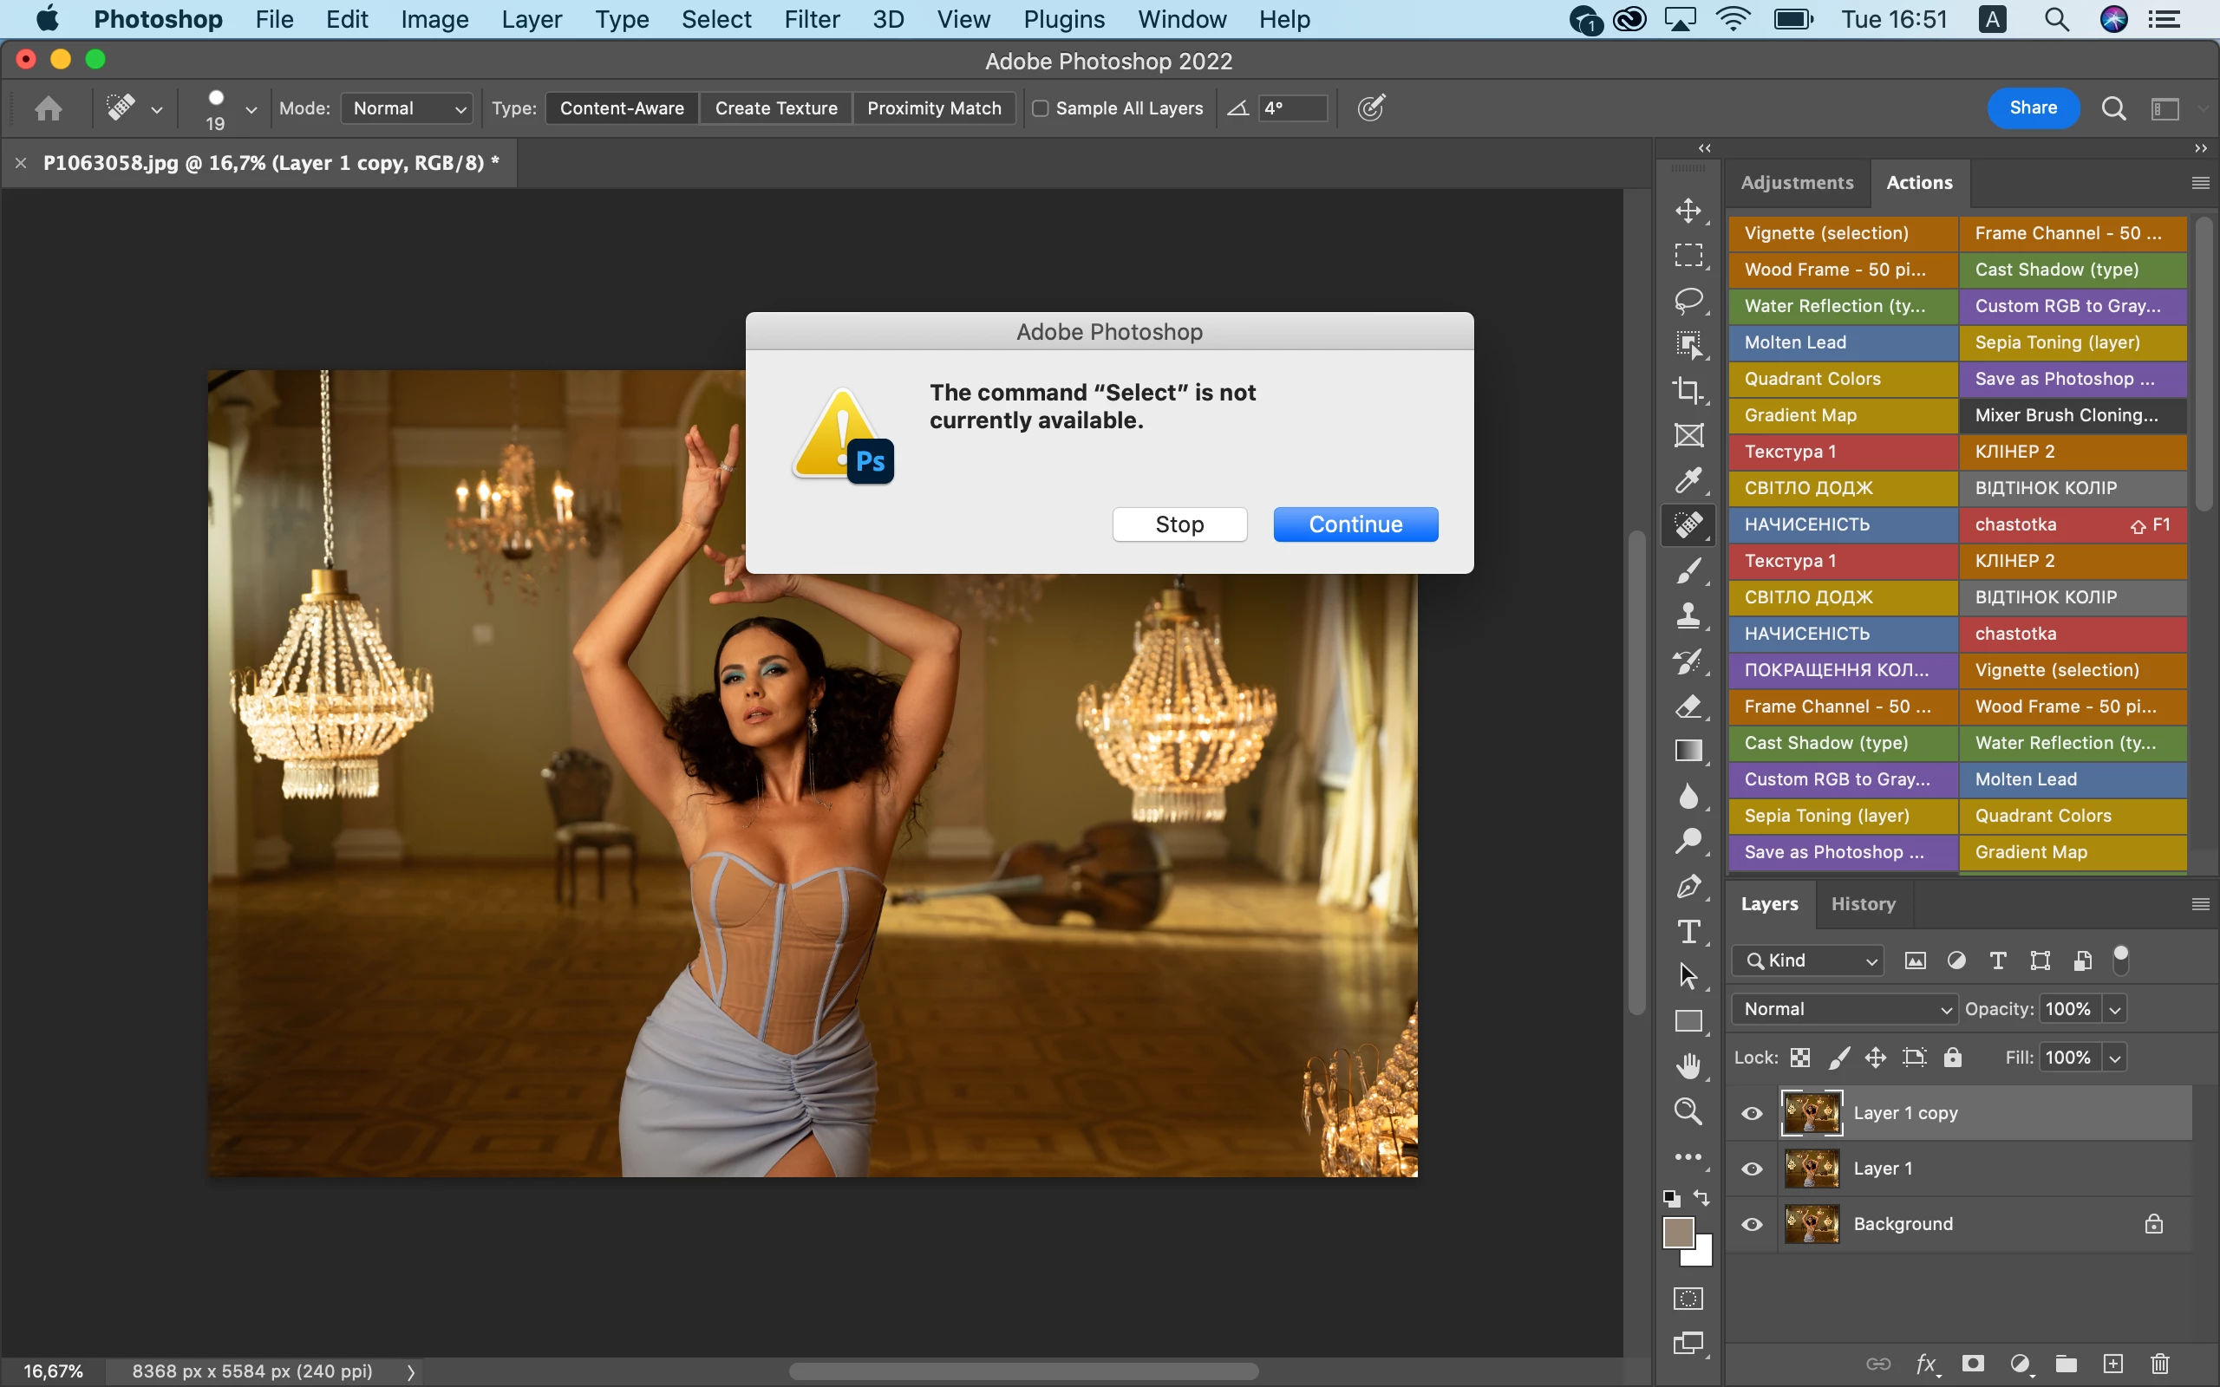Click the delete layer trash icon
2220x1387 pixels.
pyautogui.click(x=2159, y=1364)
